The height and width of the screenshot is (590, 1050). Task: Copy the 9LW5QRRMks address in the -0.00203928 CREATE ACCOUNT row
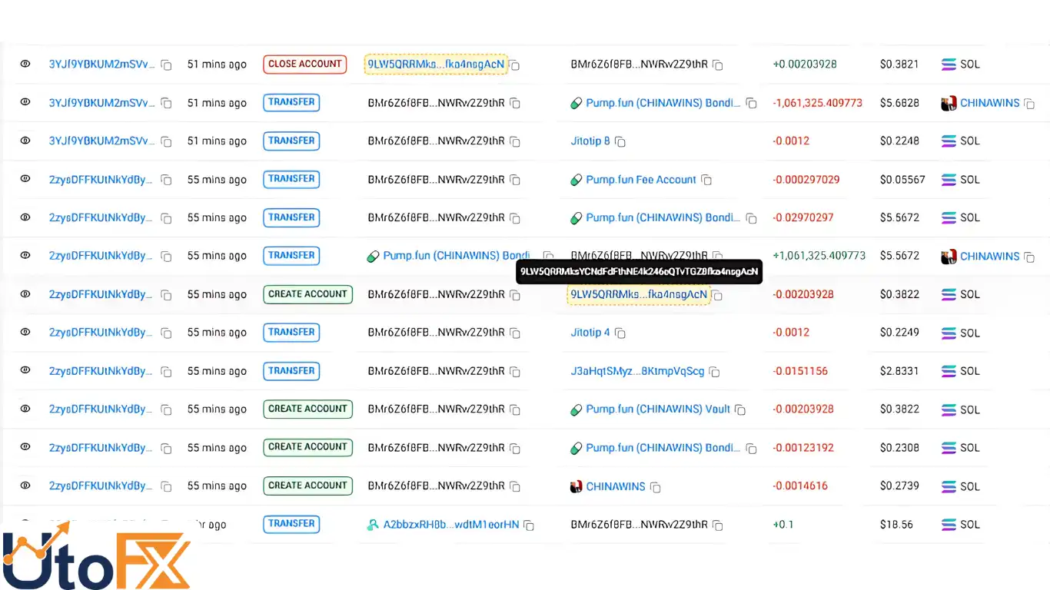(x=717, y=295)
